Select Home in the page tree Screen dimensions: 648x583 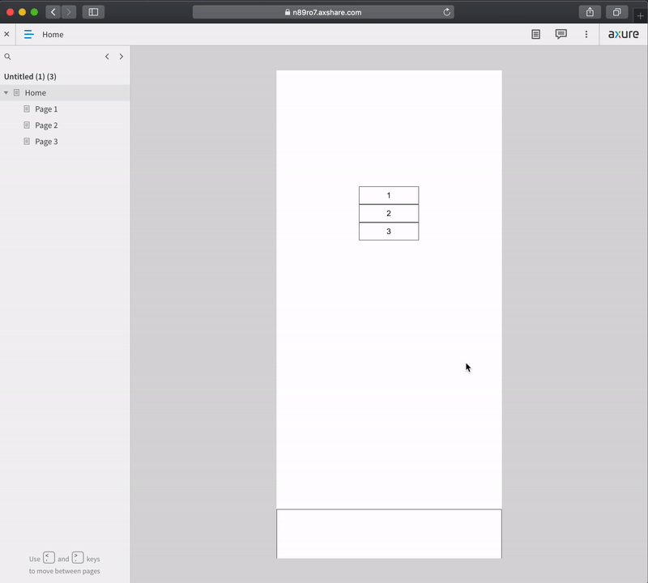tap(36, 93)
